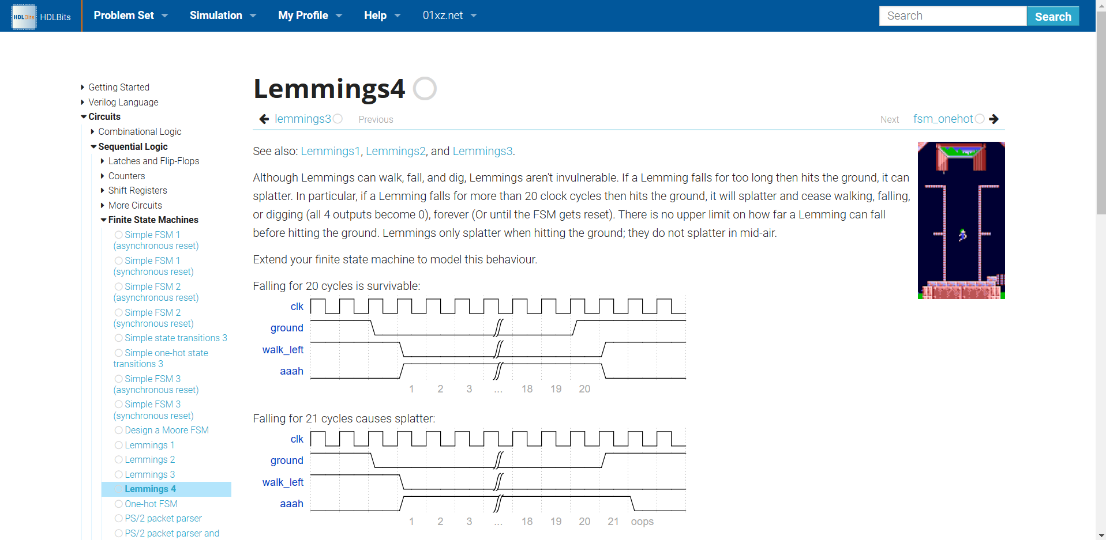Expand the Getting Started section
1106x540 pixels.
(83, 87)
